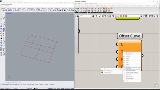
Task: Click the eye Named Views icon in Grasshopper
Action: (96, 16)
